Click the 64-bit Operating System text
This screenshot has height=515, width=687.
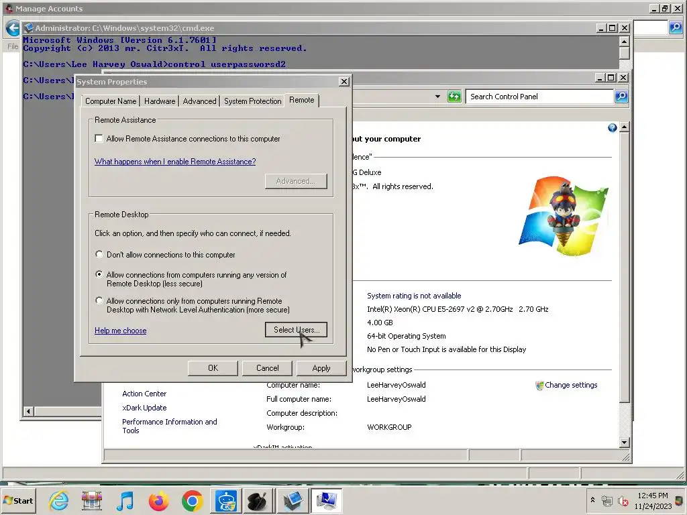tap(406, 336)
